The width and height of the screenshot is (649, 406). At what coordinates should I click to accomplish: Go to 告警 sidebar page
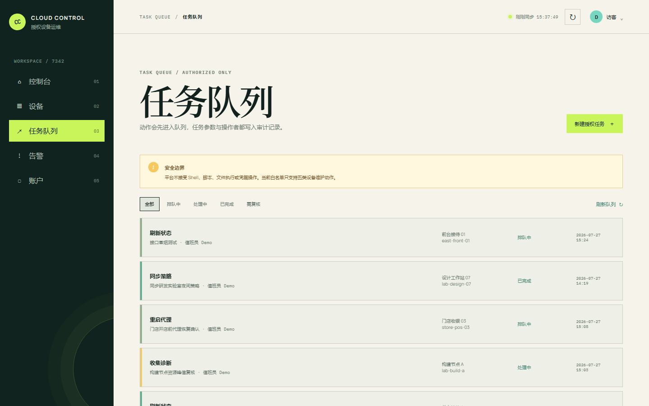point(57,156)
